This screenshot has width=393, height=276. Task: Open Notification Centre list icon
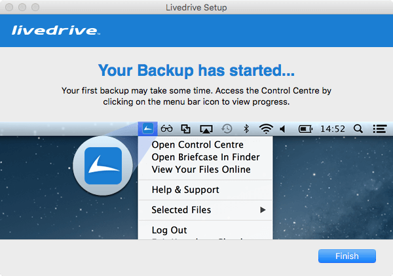click(x=380, y=129)
